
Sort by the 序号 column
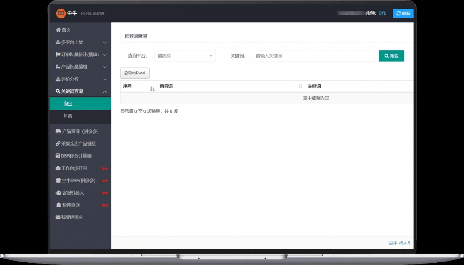pos(139,86)
